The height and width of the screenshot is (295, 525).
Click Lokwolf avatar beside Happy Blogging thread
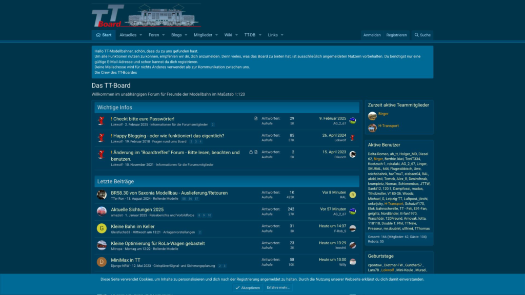point(102,137)
